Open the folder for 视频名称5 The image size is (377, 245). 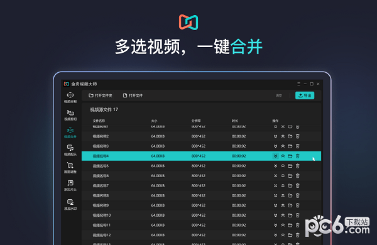(290, 166)
